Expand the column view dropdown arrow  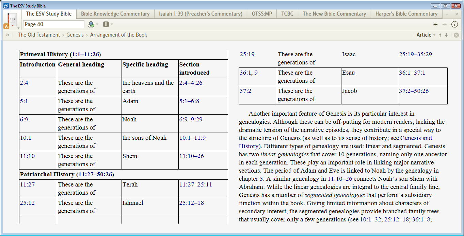point(112,24)
